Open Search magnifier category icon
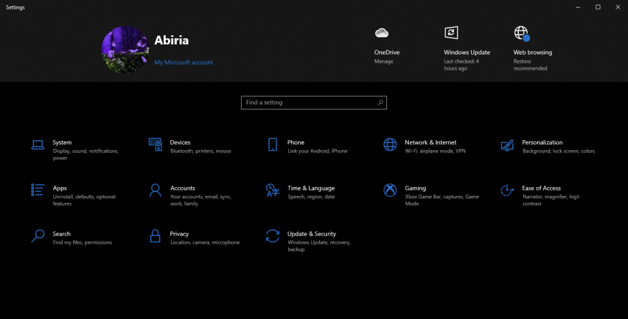This screenshot has height=319, width=628. pos(38,235)
